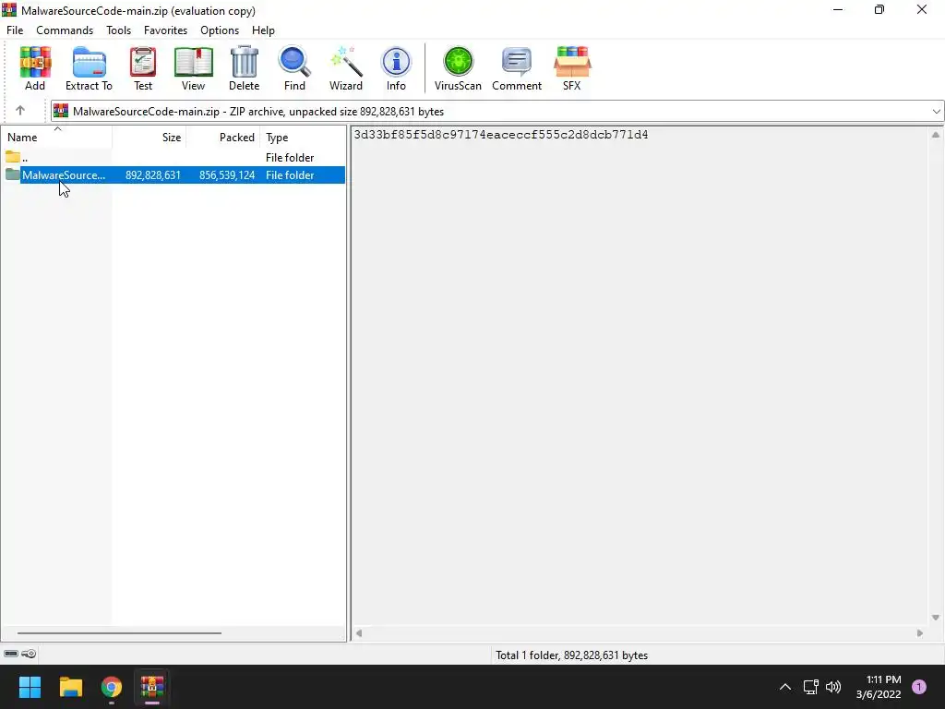Screen dimensions: 945x709
Task: Select the parent '..' folder row
Action: 173,157
